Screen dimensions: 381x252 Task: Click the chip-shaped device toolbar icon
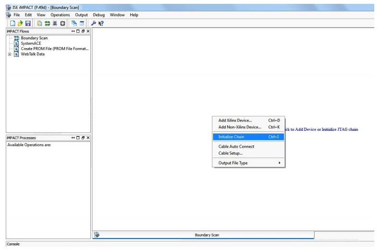(x=62, y=23)
